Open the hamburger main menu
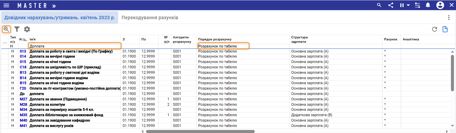 click(x=6, y=5)
